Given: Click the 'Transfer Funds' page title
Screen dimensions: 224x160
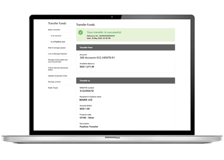Looking at the screenshot, I should tap(85, 25).
